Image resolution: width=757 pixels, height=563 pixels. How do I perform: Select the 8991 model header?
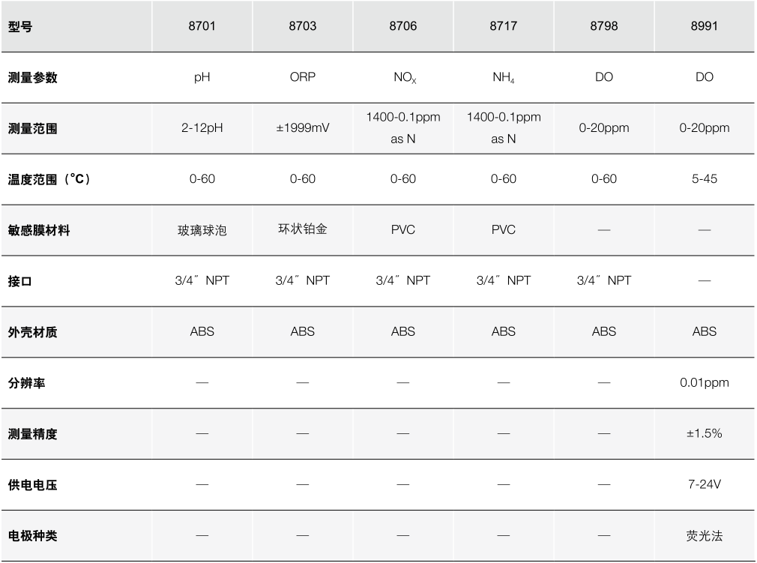point(704,26)
